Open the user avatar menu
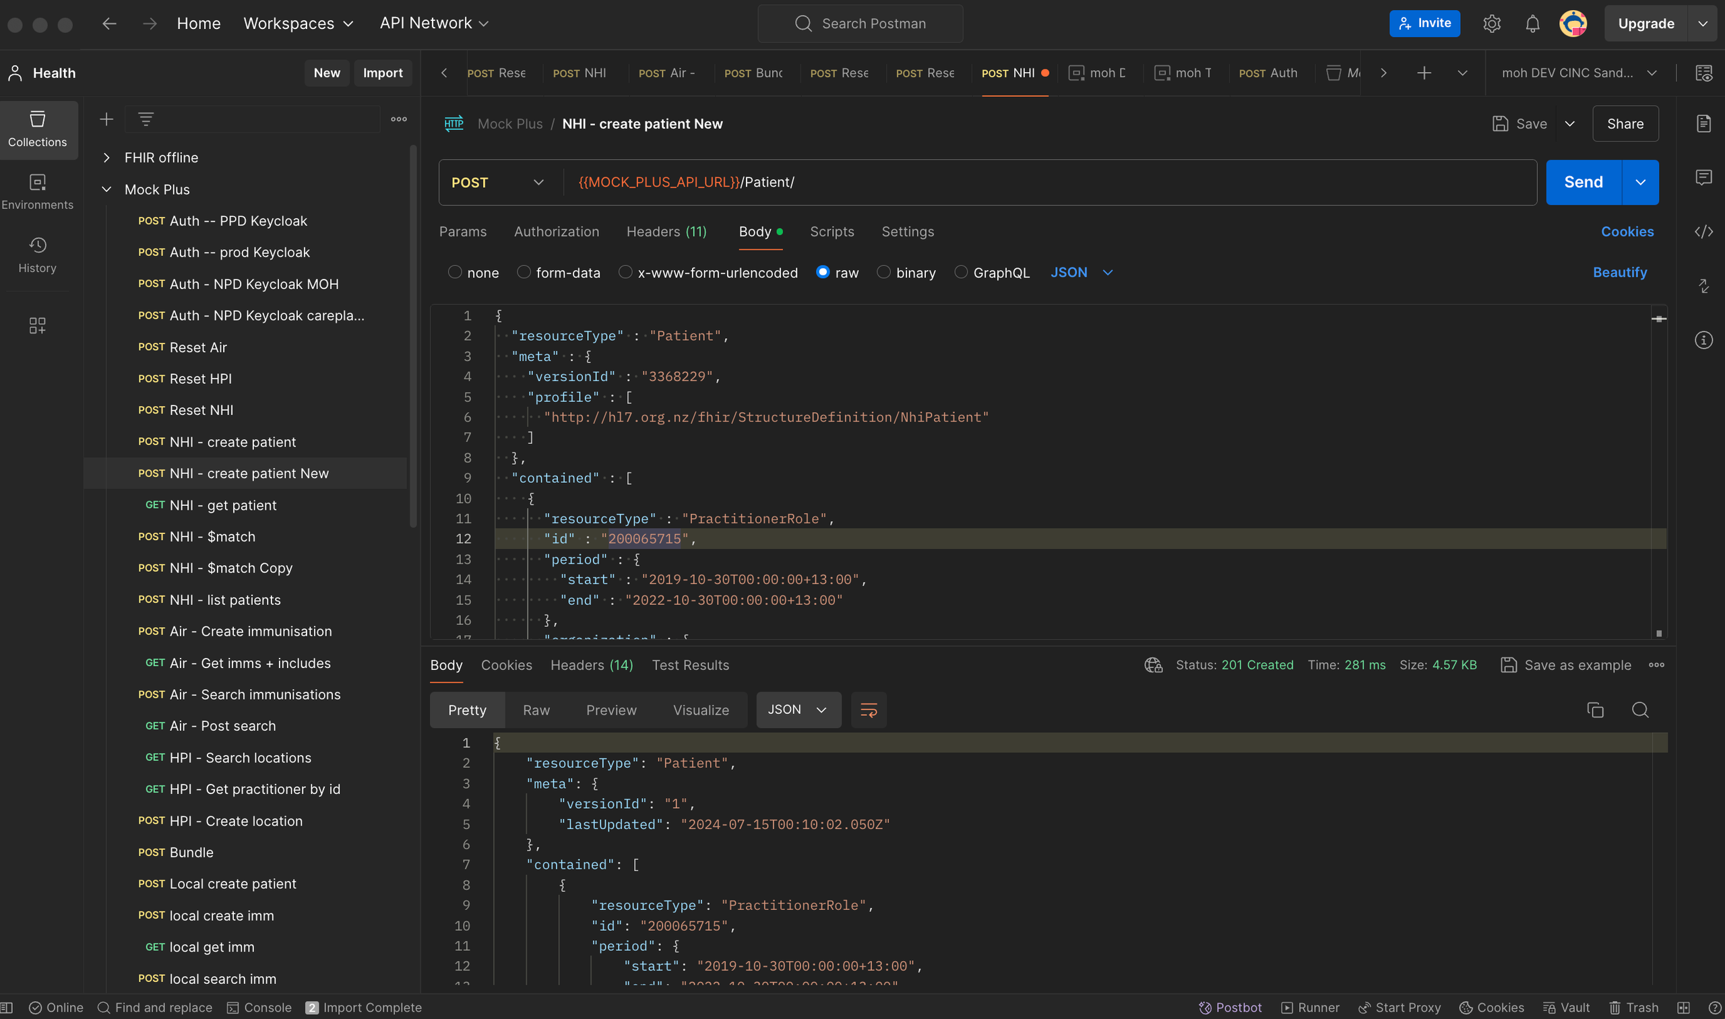Image resolution: width=1725 pixels, height=1019 pixels. (1573, 24)
